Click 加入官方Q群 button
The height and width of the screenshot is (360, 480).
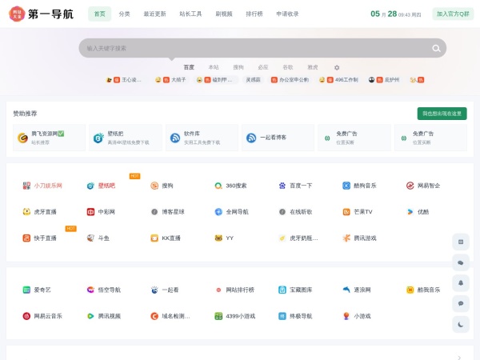click(453, 14)
